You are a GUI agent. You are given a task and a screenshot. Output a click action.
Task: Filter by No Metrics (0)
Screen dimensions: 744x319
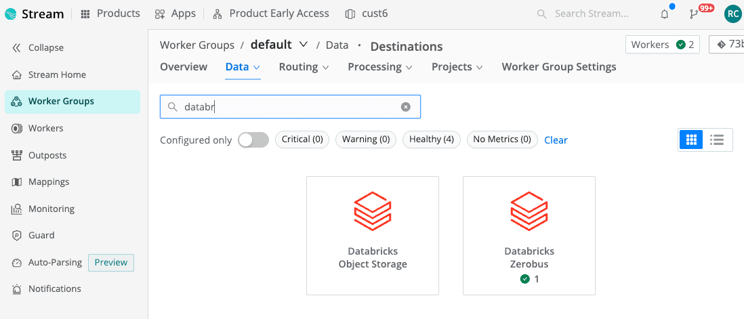(502, 140)
